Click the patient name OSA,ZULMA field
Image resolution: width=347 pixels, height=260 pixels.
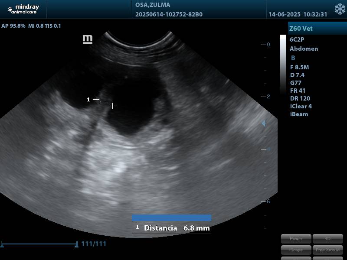tap(153, 5)
